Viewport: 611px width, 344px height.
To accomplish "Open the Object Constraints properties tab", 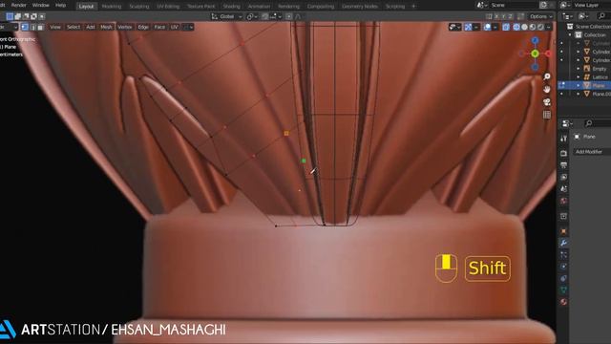I will 564,278.
